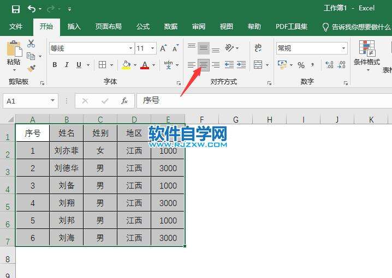Open the Borders dropdown arrow
The height and width of the screenshot is (278, 392).
click(x=112, y=65)
